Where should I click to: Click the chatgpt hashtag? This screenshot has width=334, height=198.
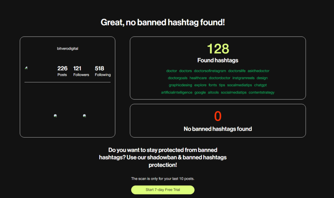point(260,85)
